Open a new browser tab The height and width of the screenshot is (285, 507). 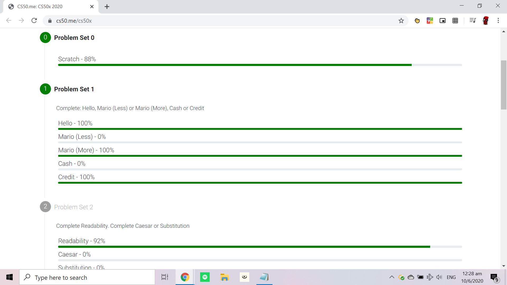click(x=107, y=7)
